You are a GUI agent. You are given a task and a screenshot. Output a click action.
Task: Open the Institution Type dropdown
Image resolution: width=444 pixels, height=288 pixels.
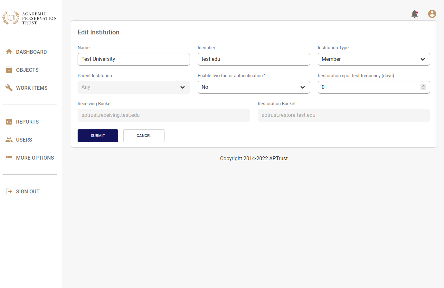[374, 59]
